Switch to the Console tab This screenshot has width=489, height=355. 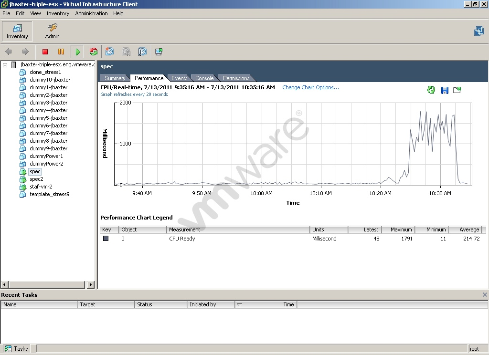(204, 78)
